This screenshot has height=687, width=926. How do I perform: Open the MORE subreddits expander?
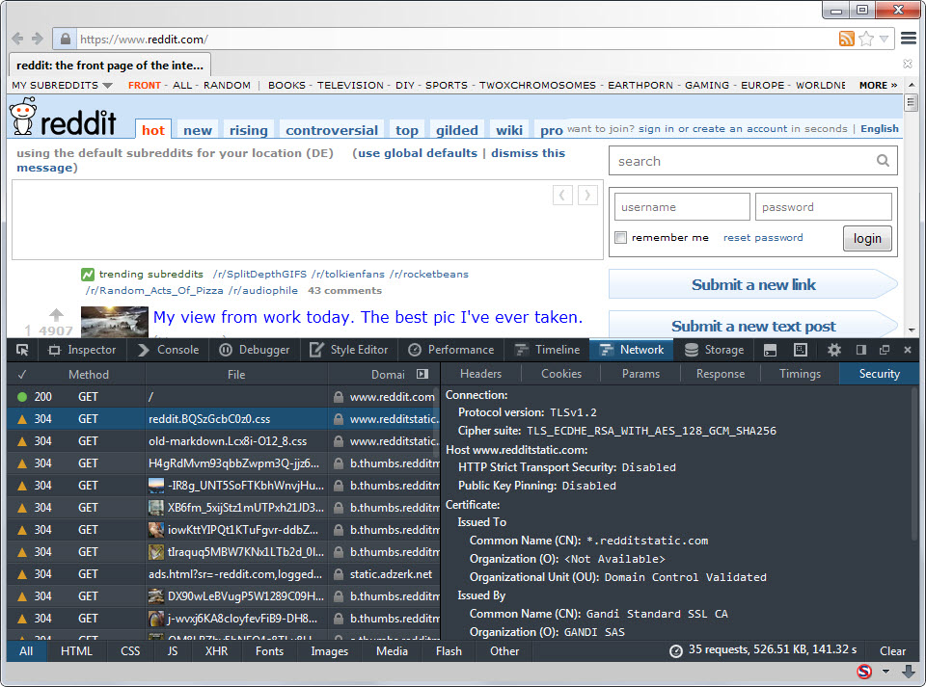point(878,86)
